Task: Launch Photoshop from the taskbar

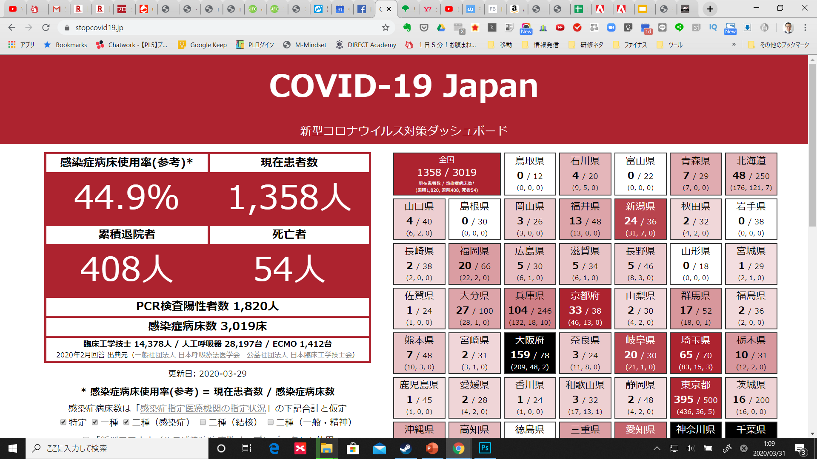Action: click(485, 448)
